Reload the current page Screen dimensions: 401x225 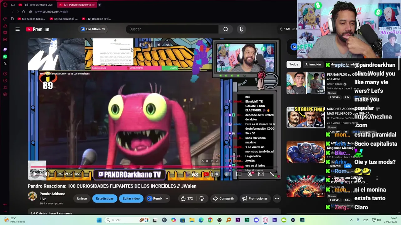[x=23, y=12]
